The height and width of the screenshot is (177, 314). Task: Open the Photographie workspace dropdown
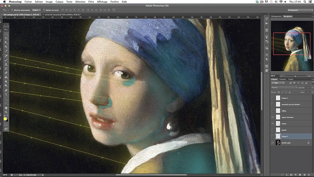(300, 10)
